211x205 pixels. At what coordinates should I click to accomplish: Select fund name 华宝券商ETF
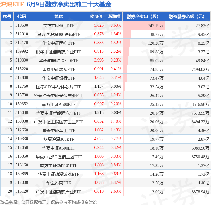(58, 183)
